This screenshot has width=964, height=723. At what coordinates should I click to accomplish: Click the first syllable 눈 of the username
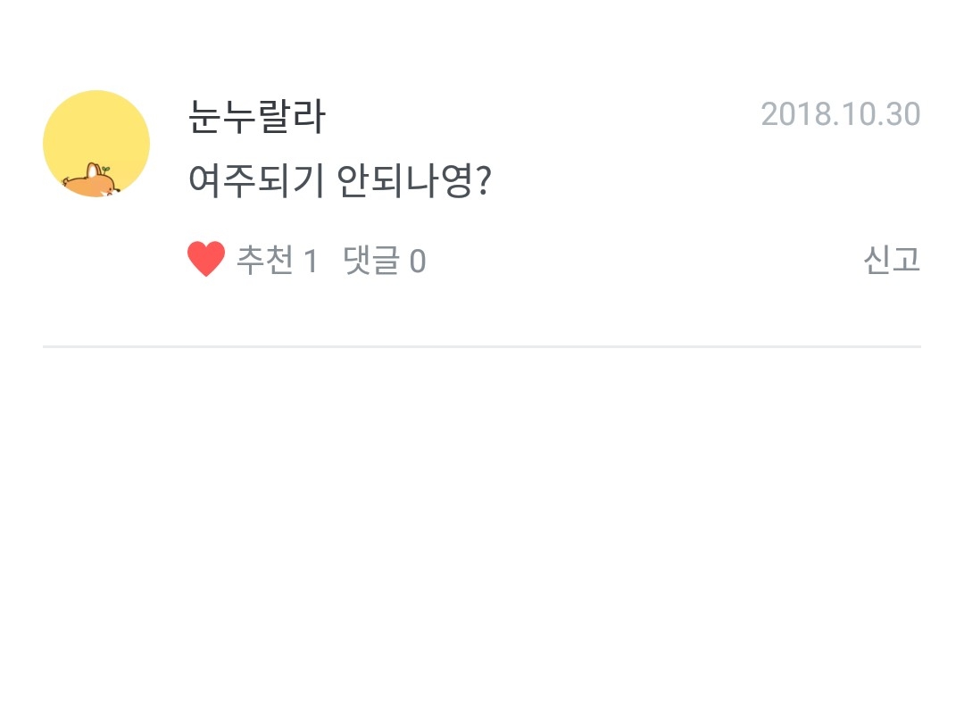pos(205,117)
